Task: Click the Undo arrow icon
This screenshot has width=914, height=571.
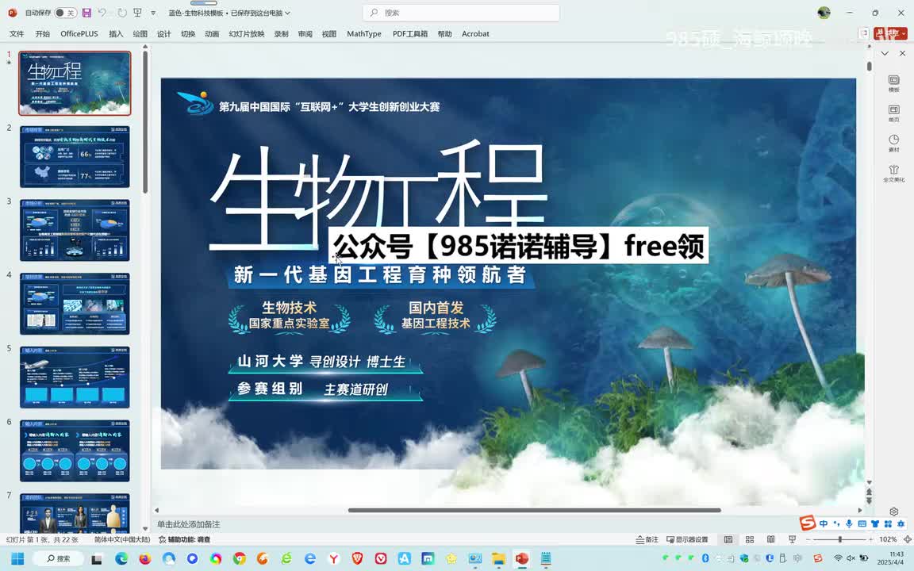Action: (x=102, y=13)
